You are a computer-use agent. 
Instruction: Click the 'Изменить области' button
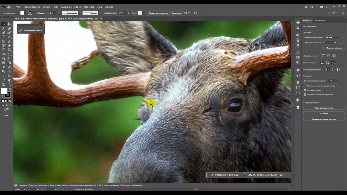point(334,48)
